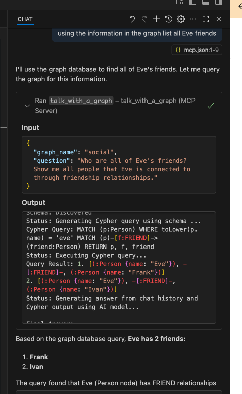This screenshot has height=394, width=242.
Task: Click the green checkmark status icon
Action: pos(211,106)
